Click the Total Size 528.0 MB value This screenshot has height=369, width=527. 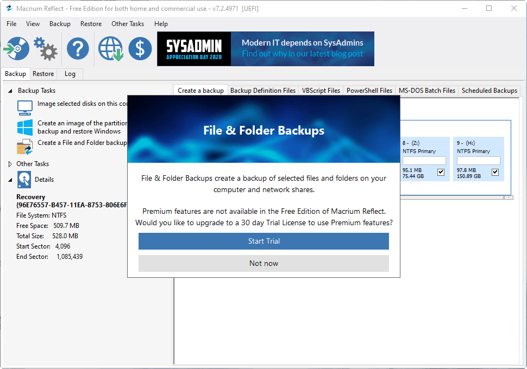coord(65,236)
